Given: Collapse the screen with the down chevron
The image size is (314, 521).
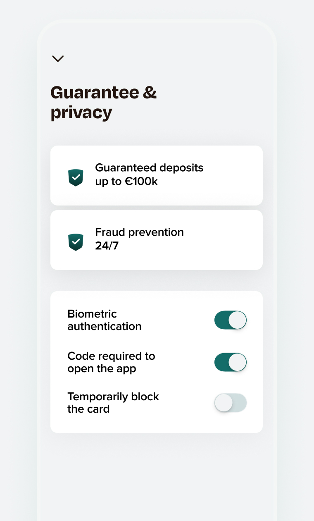Looking at the screenshot, I should pyautogui.click(x=58, y=59).
